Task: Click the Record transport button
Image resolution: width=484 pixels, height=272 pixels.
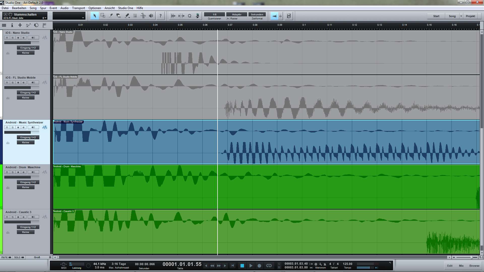Action: coord(259,266)
